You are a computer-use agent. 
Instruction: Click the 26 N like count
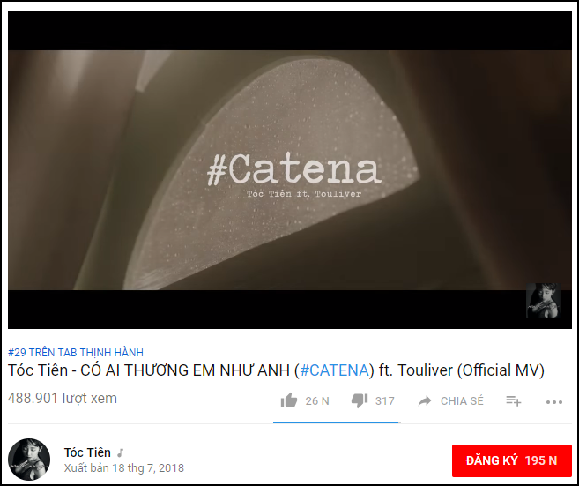click(x=317, y=401)
